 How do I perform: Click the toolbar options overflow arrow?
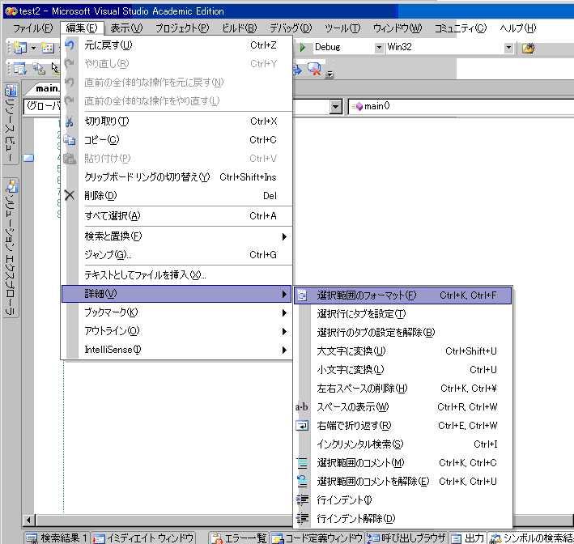[330, 74]
